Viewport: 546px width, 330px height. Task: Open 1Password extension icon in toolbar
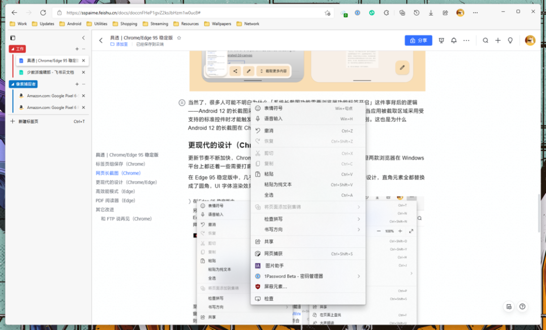coord(357,13)
